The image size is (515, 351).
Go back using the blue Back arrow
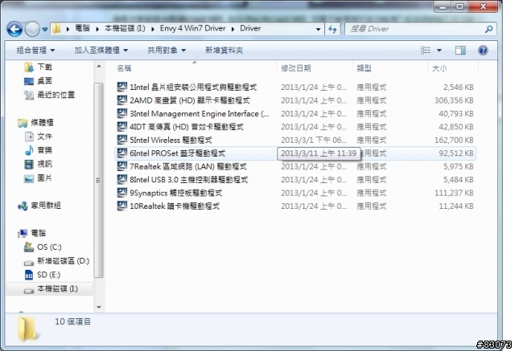(14, 29)
